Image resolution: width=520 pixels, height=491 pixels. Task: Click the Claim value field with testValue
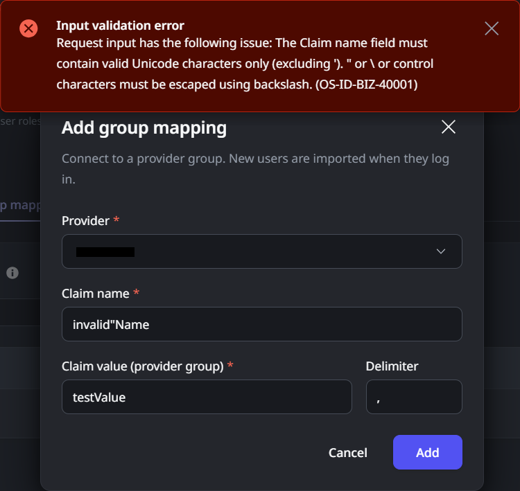coord(206,397)
